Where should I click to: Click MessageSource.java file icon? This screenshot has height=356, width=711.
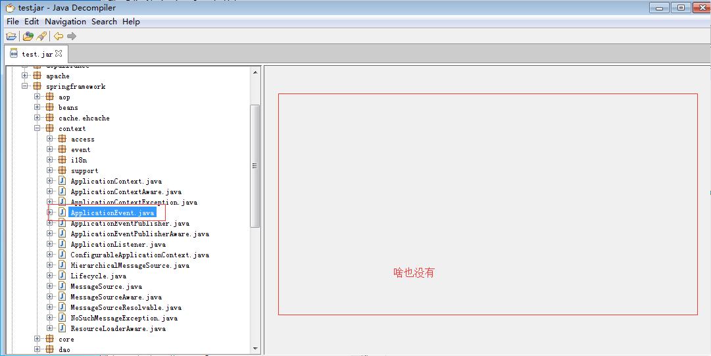click(x=62, y=286)
